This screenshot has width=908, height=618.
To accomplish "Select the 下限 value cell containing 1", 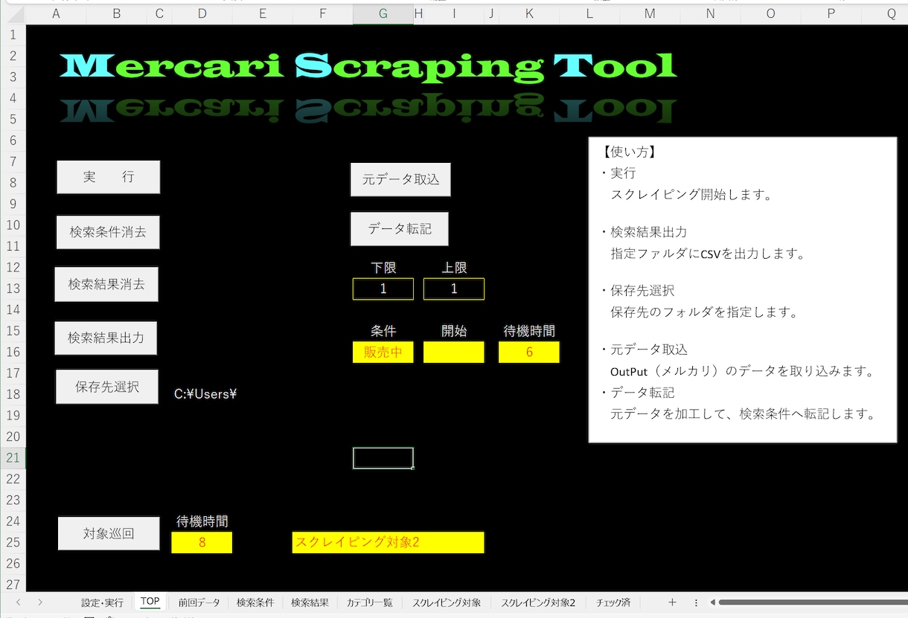I will (x=383, y=289).
